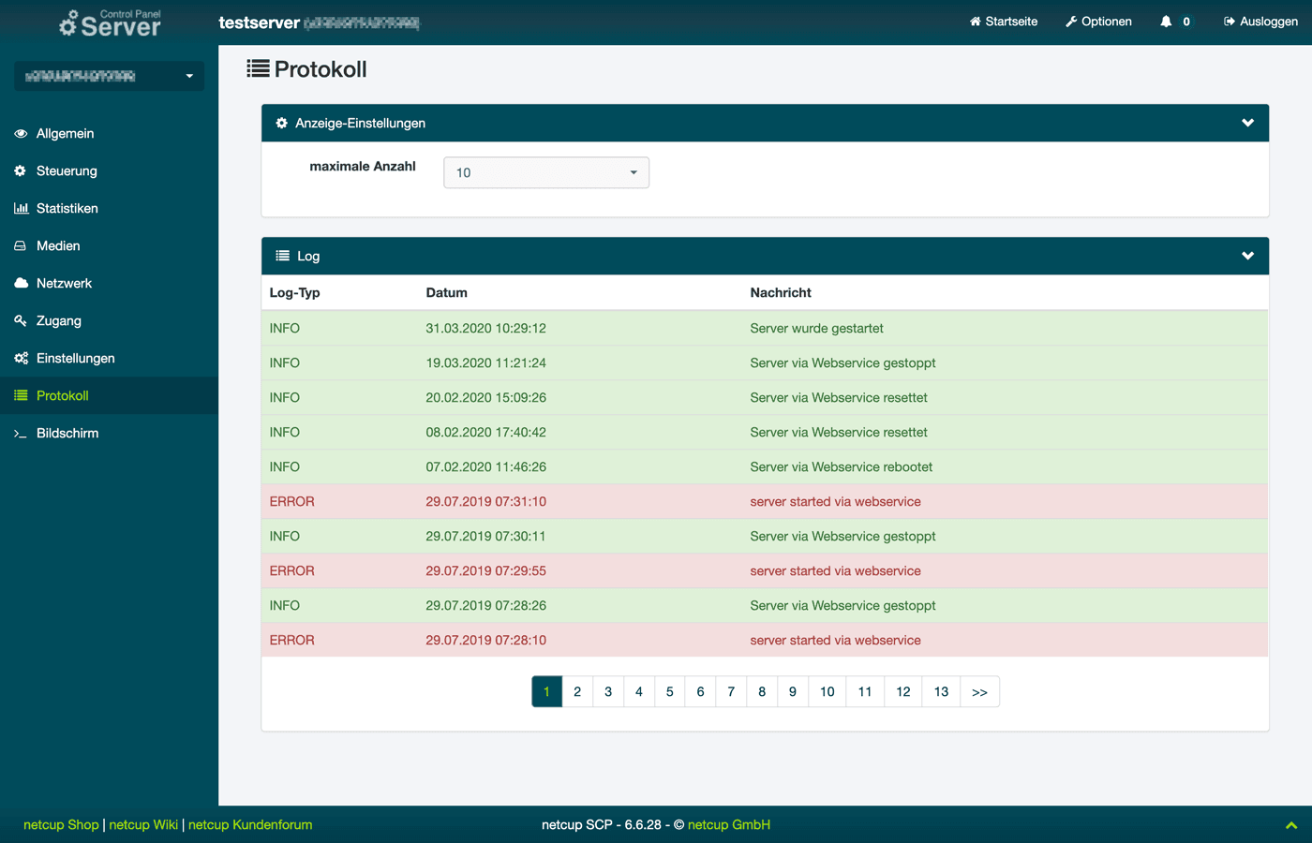
Task: Open the Einstellungen menu item
Action: click(75, 359)
